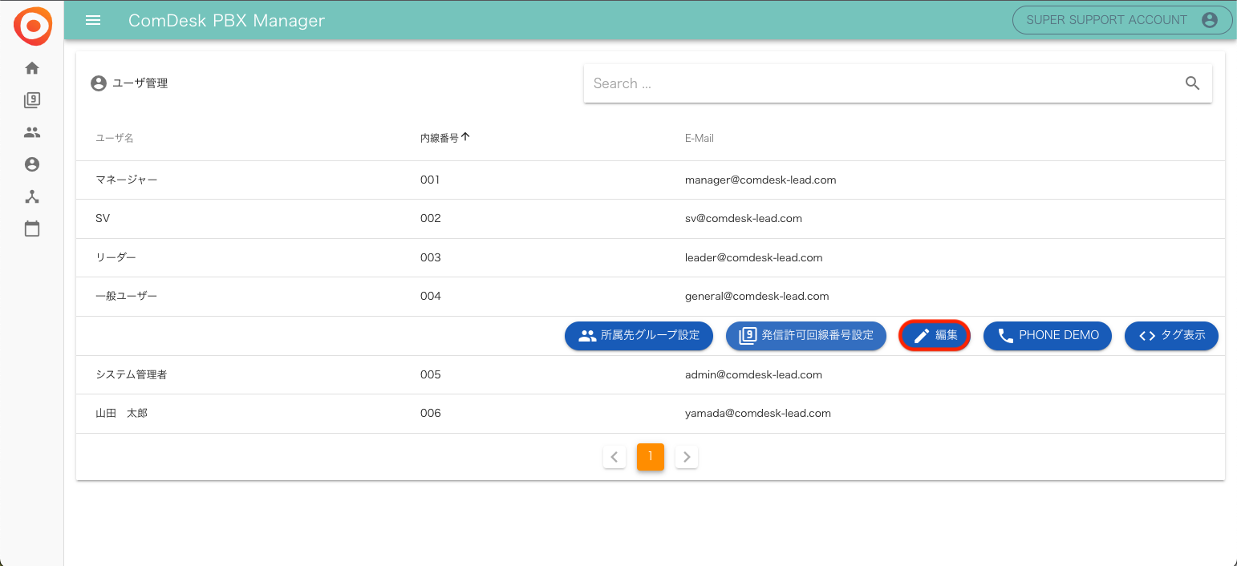Show tags with タグ表示 button

click(x=1171, y=335)
